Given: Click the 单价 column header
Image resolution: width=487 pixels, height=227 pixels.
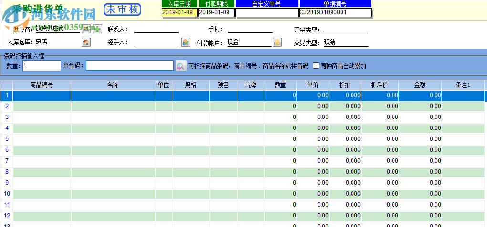Looking at the screenshot, I should [x=313, y=85].
